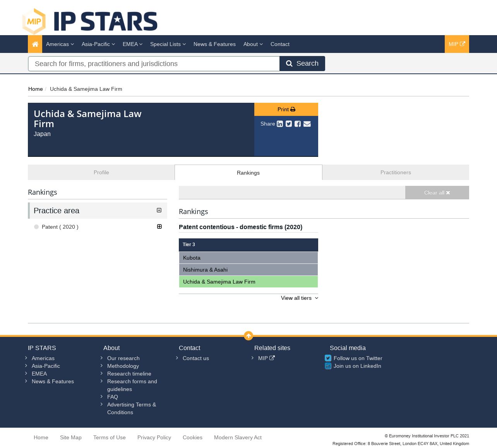Open Cookies link
The height and width of the screenshot is (447, 497).
coord(192,437)
